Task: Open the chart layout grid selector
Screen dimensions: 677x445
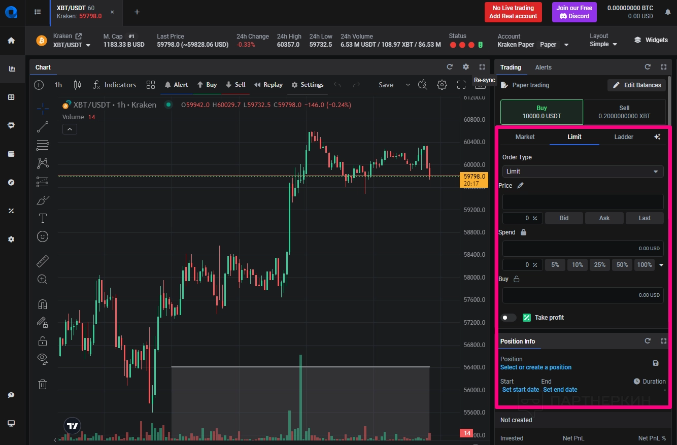Action: pos(151,85)
